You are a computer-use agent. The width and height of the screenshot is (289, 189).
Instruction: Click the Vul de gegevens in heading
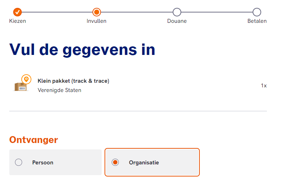[x=82, y=49]
